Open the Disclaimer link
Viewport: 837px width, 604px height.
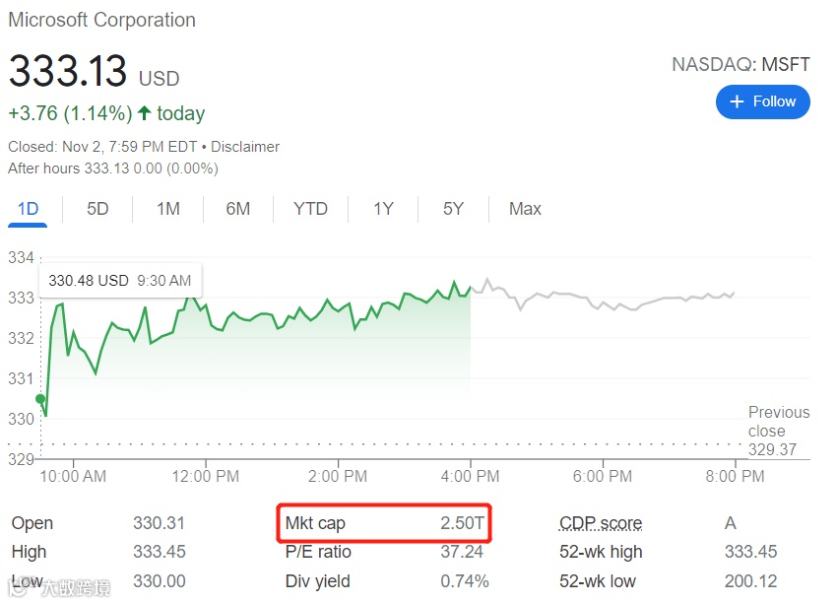[x=245, y=147]
